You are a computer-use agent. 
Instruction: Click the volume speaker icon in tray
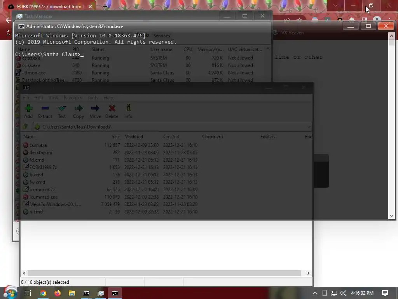point(343,293)
